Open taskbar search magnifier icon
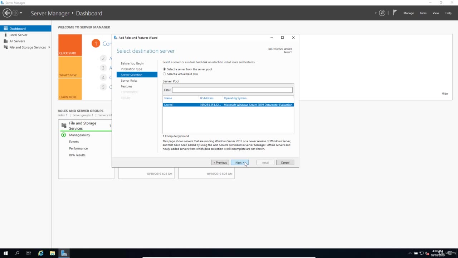 [x=17, y=253]
